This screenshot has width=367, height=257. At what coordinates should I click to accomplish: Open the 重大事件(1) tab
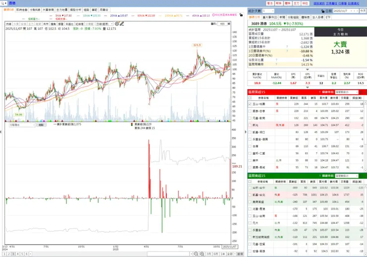(270, 17)
